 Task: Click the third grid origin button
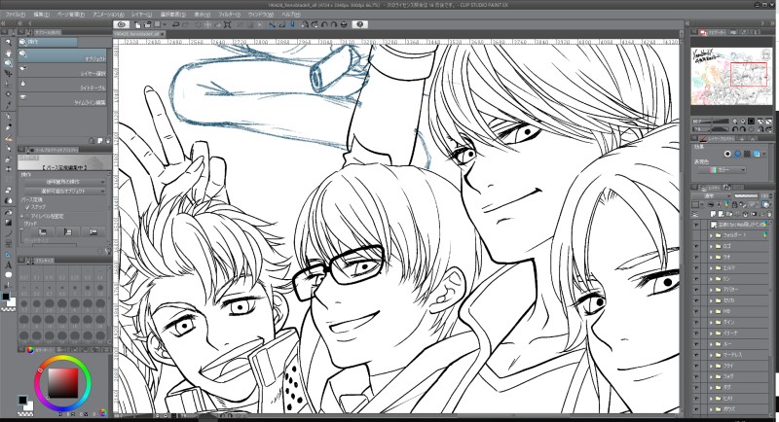(93, 231)
